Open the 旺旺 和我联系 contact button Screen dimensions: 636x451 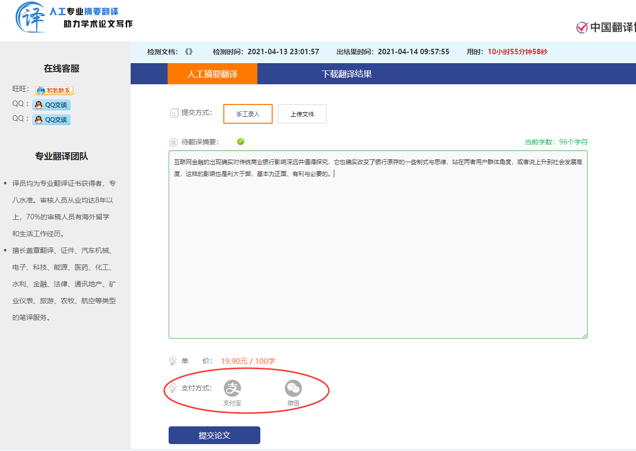tap(54, 91)
